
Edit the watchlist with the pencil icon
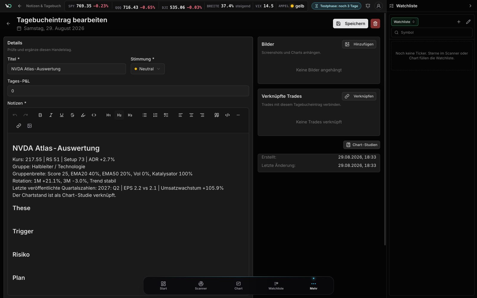468,22
